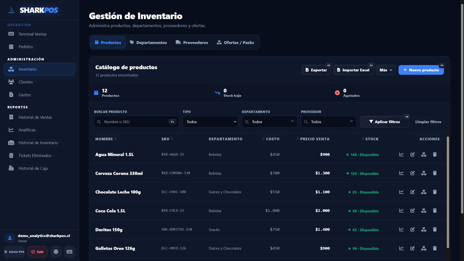Click keyboard icon in sidebar footer
This screenshot has height=261, width=464.
[70, 252]
